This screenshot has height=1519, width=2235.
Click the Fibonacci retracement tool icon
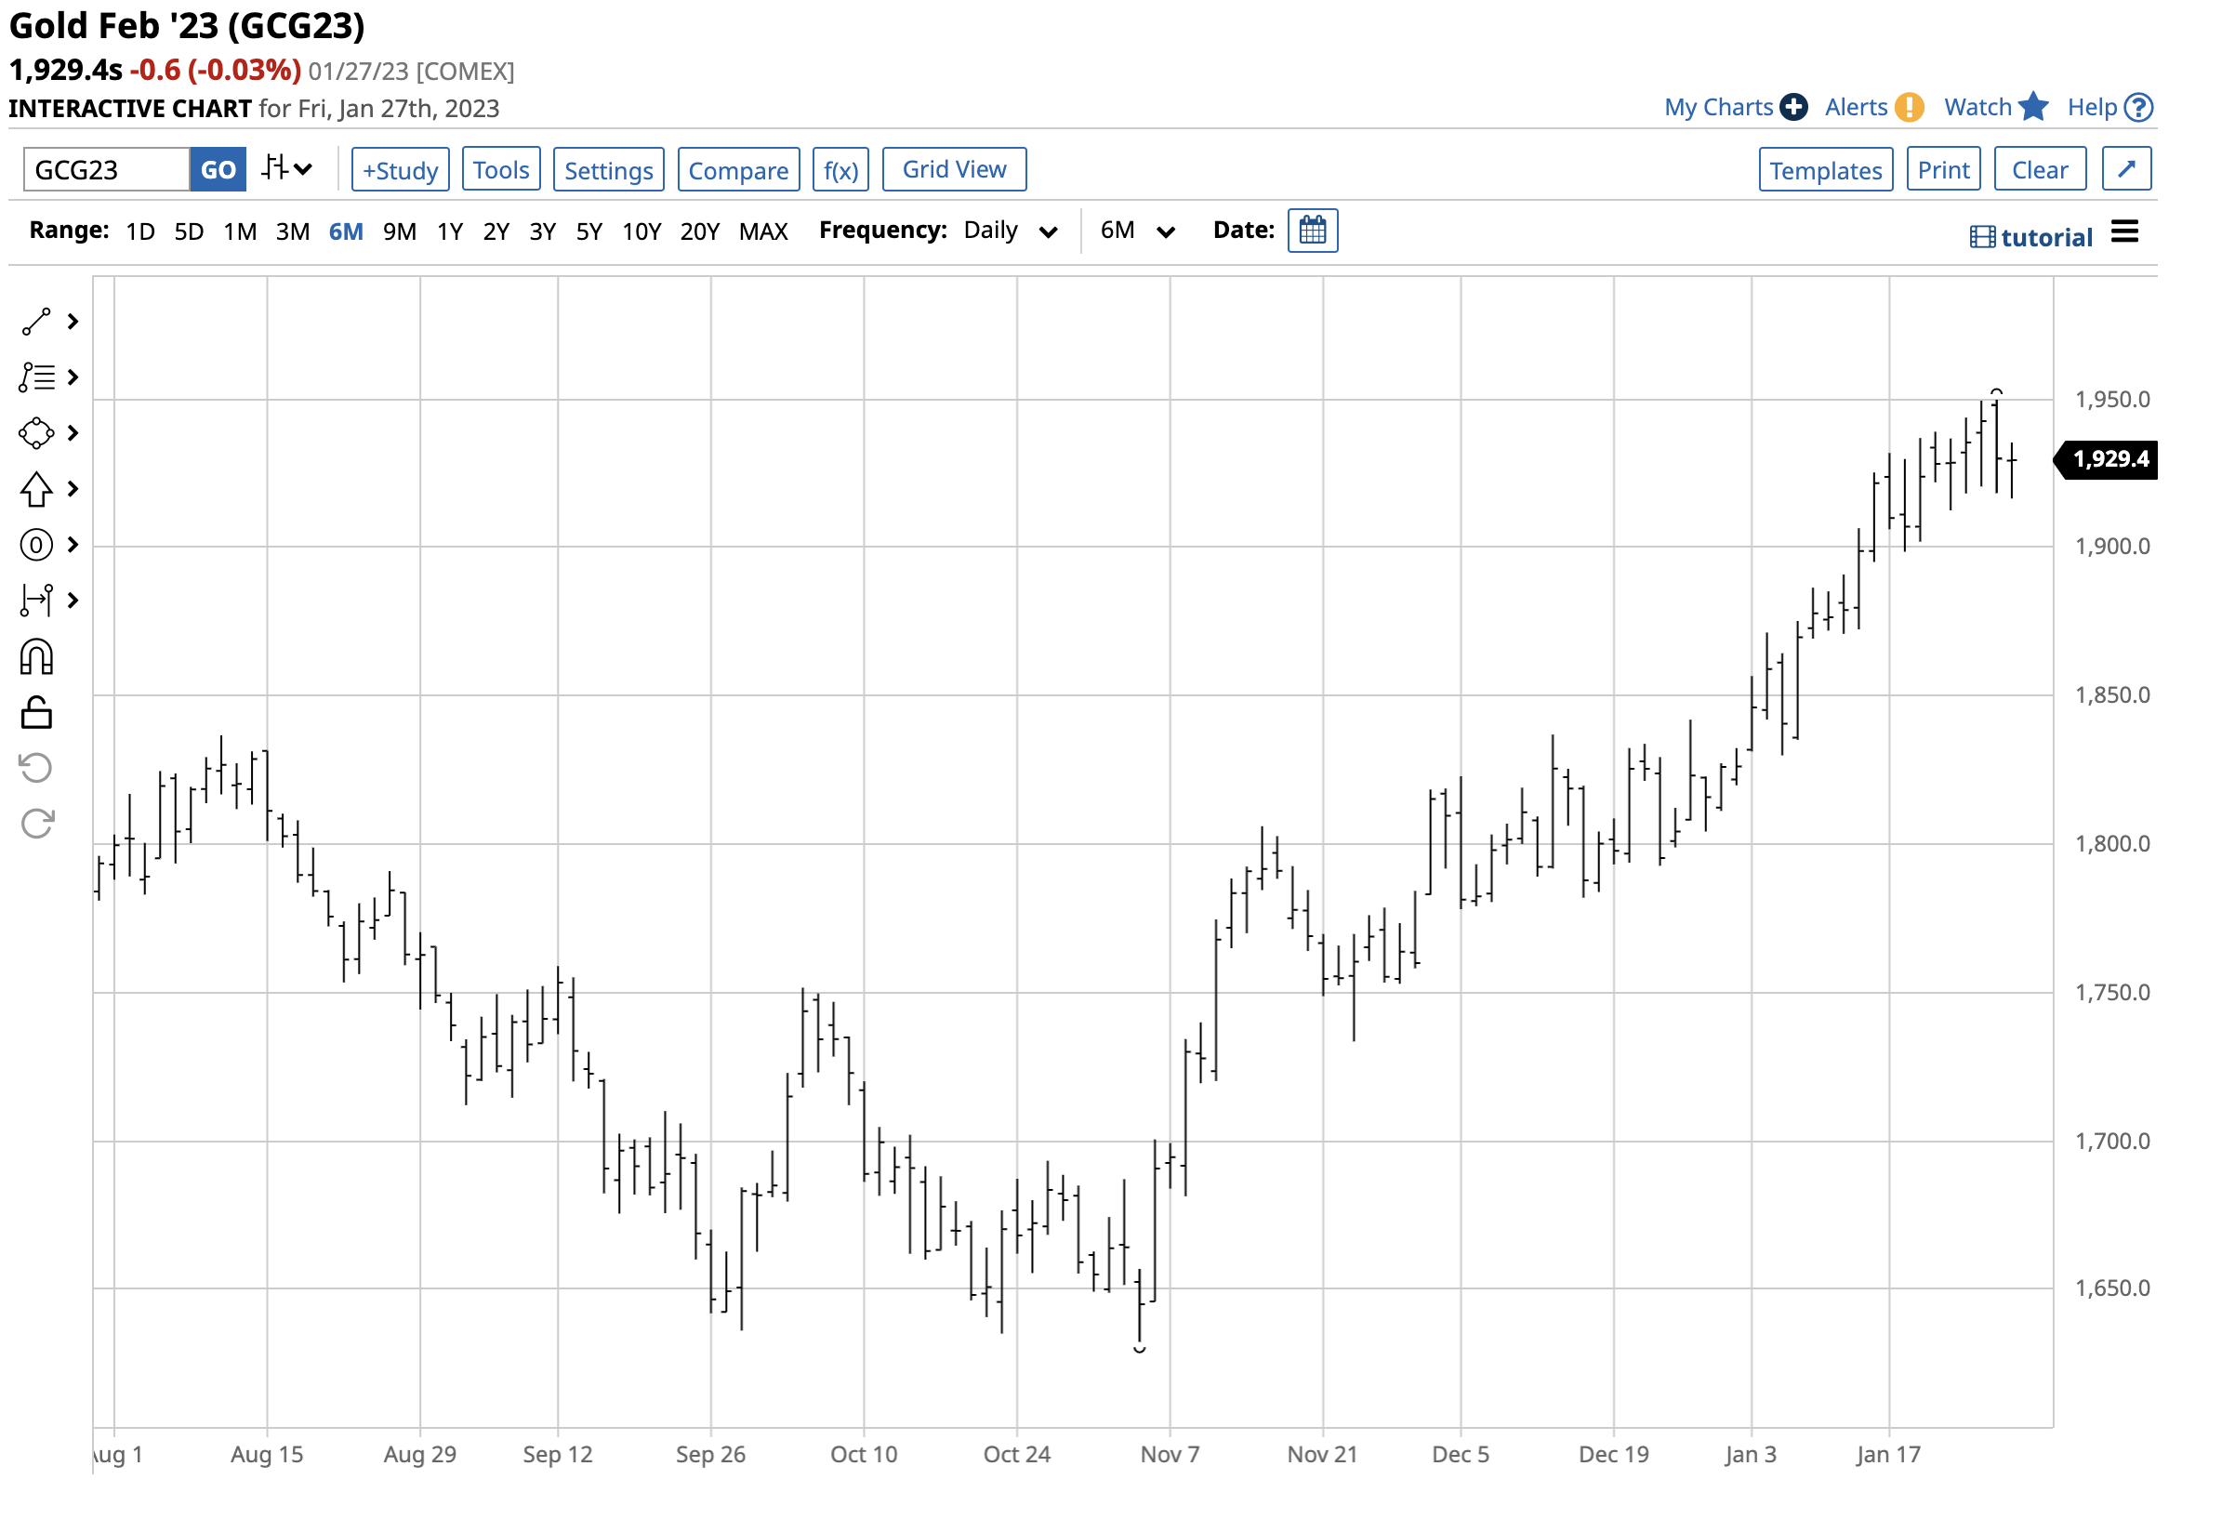(x=36, y=378)
